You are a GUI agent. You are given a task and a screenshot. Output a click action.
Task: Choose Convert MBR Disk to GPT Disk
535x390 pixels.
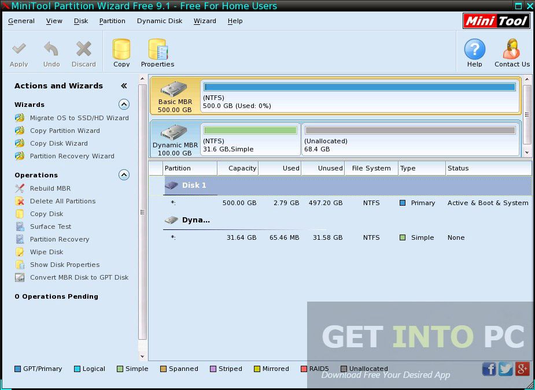pos(79,277)
